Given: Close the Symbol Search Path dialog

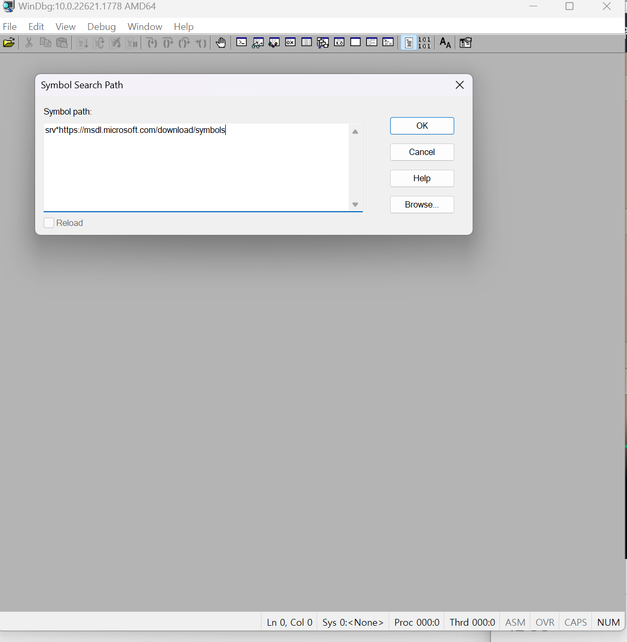Looking at the screenshot, I should coord(459,85).
